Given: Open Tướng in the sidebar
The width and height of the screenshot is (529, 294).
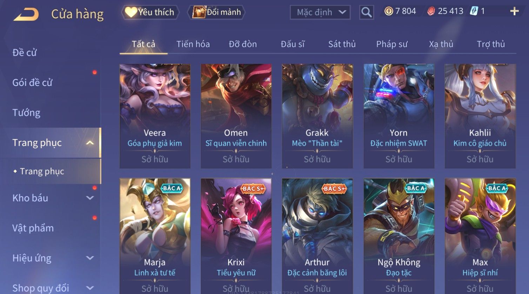Looking at the screenshot, I should click(x=26, y=113).
